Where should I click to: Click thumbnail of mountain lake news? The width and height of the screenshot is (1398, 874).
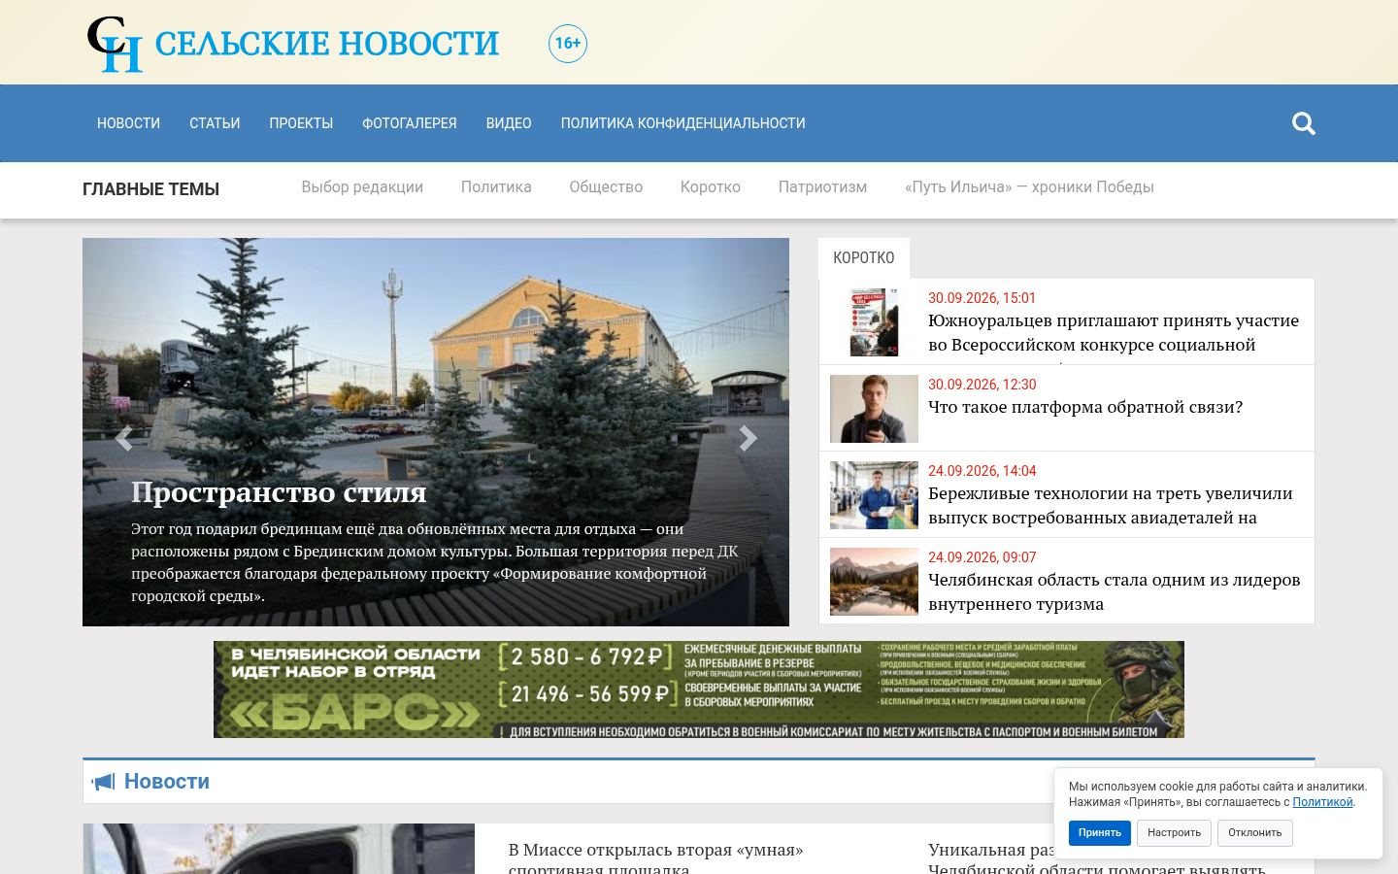(x=874, y=582)
